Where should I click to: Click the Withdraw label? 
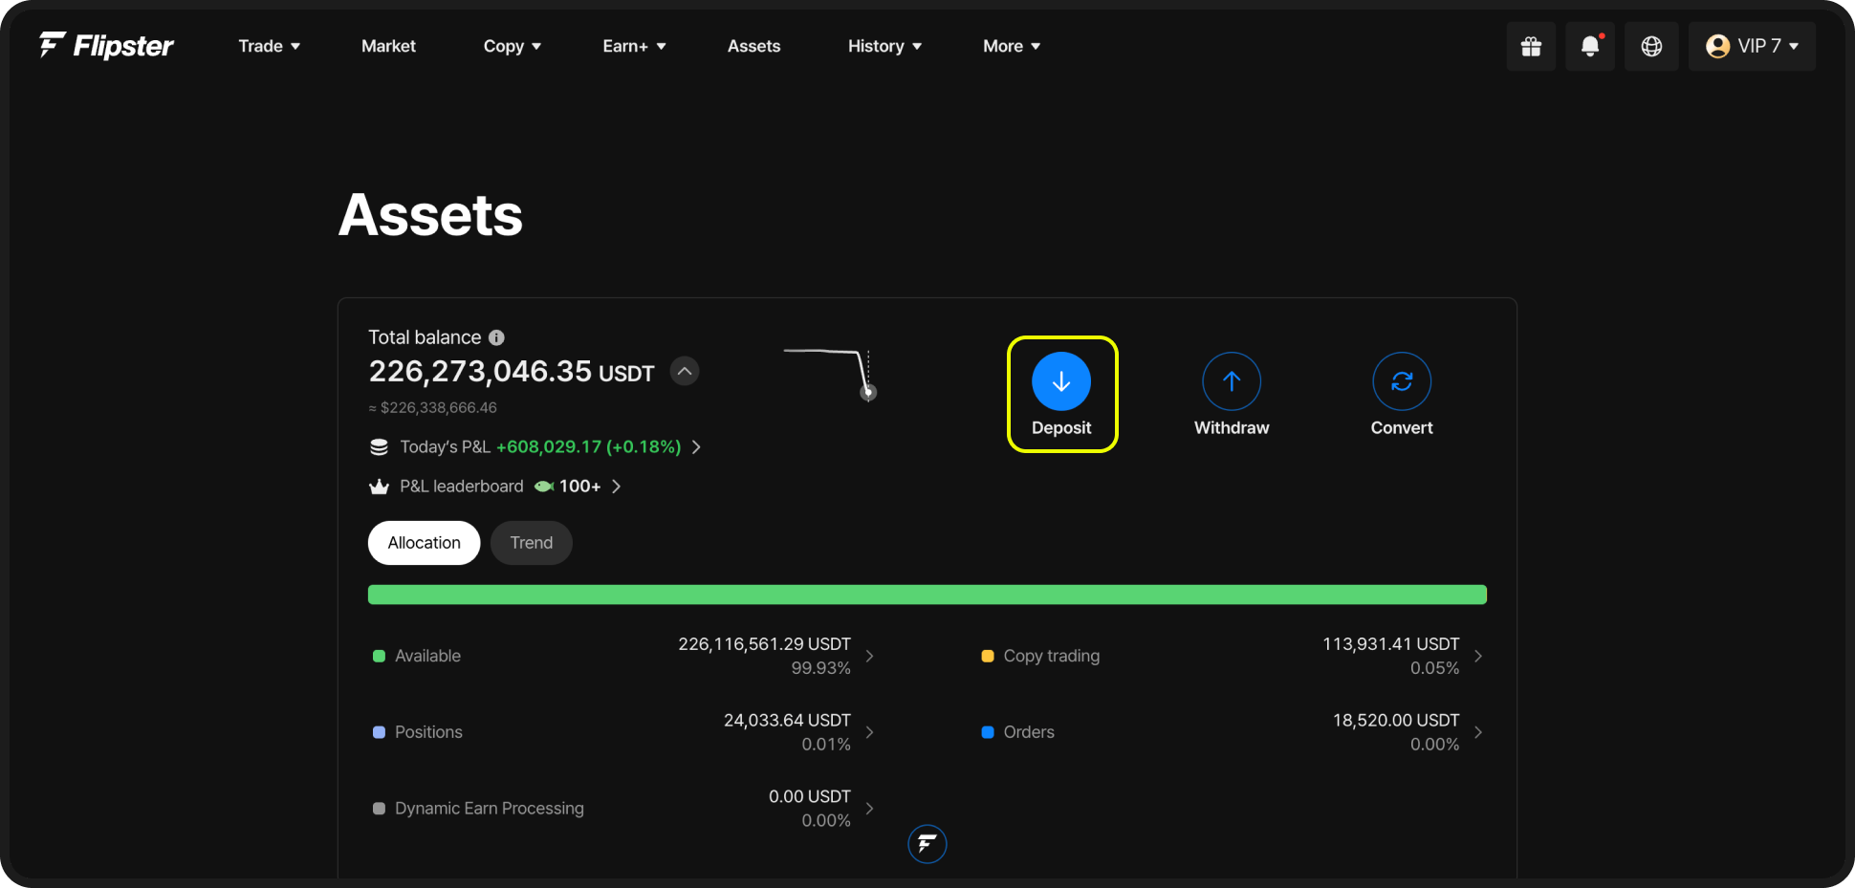[x=1232, y=428]
